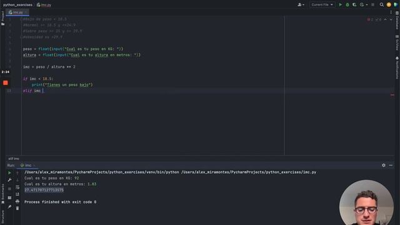Image resolution: width=400 pixels, height=225 pixels.
Task: Open the Database tool window
Action: (397, 21)
